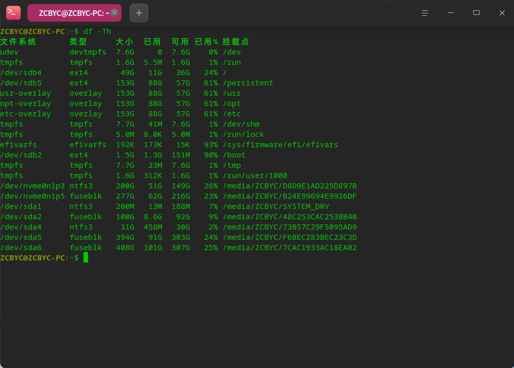Maximize the terminal window

[476, 13]
